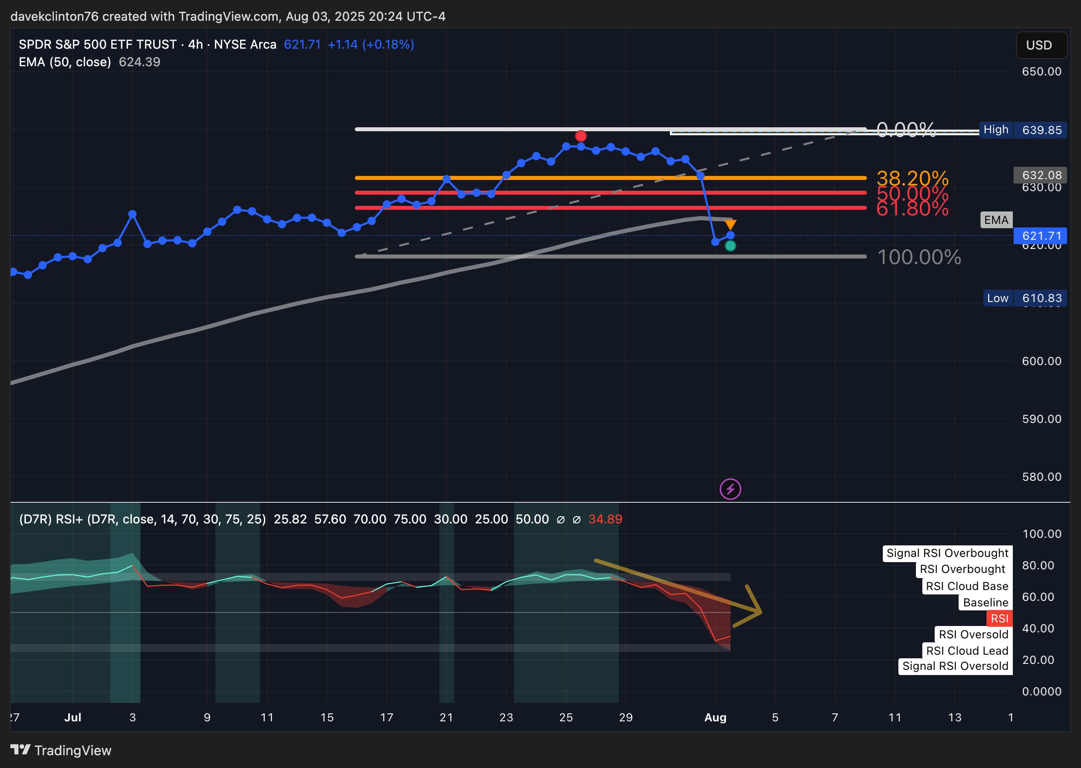Select the 61.80% Fibonacci level label
The width and height of the screenshot is (1081, 768).
coord(912,209)
